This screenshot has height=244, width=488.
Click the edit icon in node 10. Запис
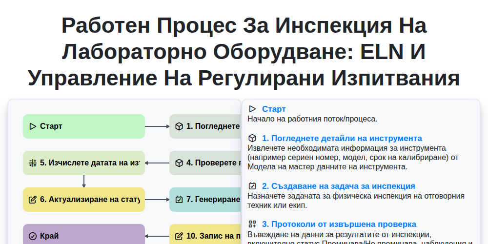[179, 236]
